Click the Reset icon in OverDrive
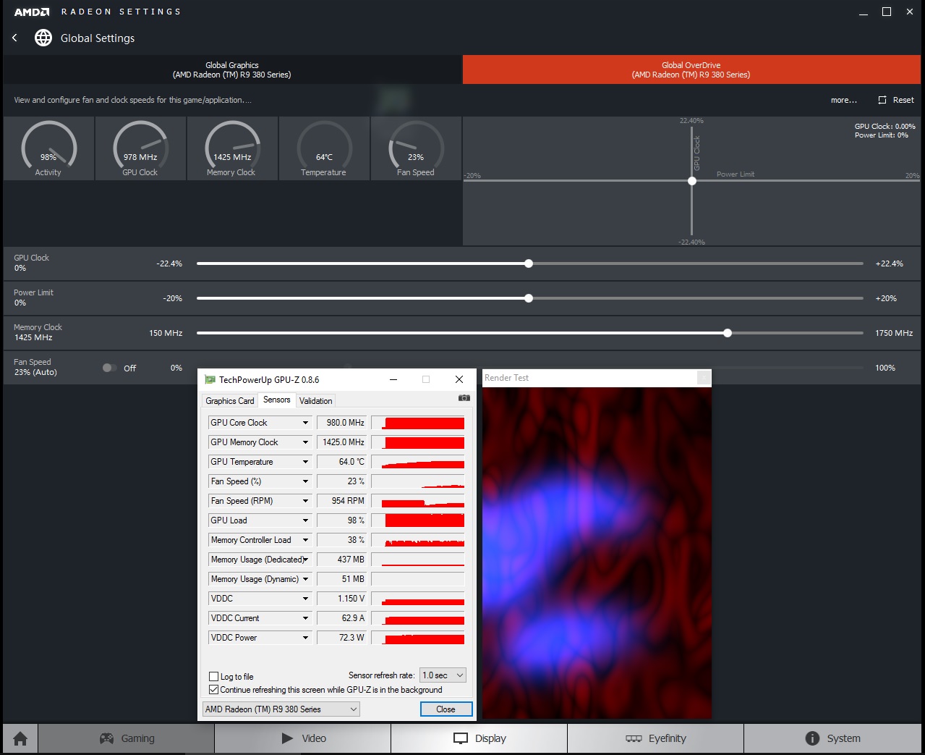925x755 pixels. pyautogui.click(x=882, y=100)
